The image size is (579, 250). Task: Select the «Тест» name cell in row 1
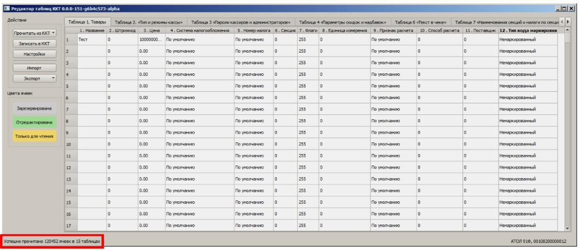[91, 40]
